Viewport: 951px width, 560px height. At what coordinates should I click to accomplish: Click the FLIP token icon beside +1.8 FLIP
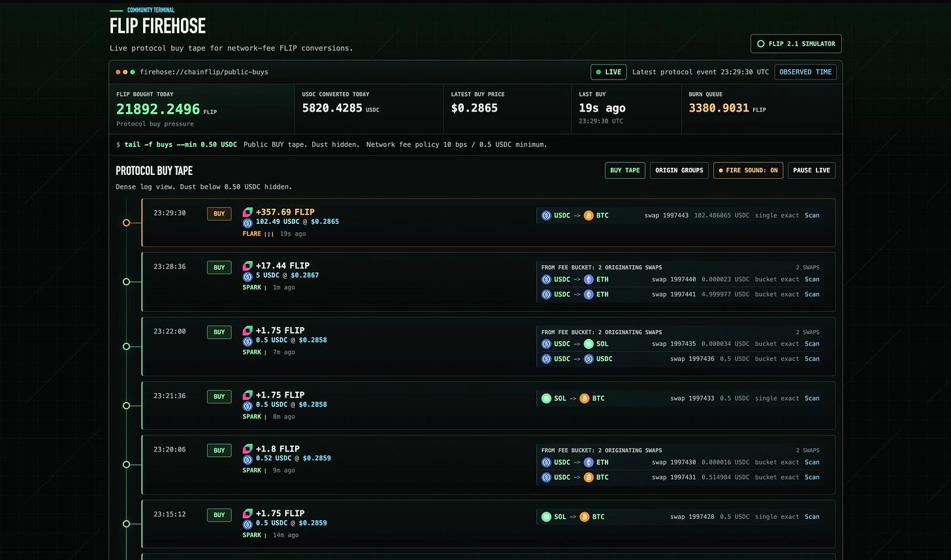[248, 449]
